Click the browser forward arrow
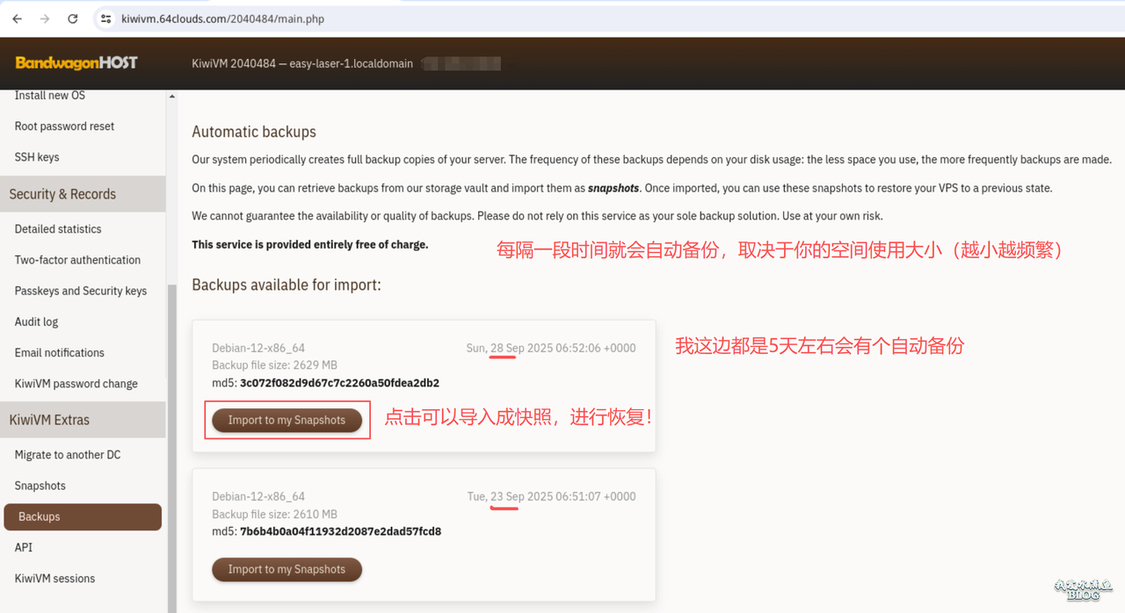 [44, 18]
